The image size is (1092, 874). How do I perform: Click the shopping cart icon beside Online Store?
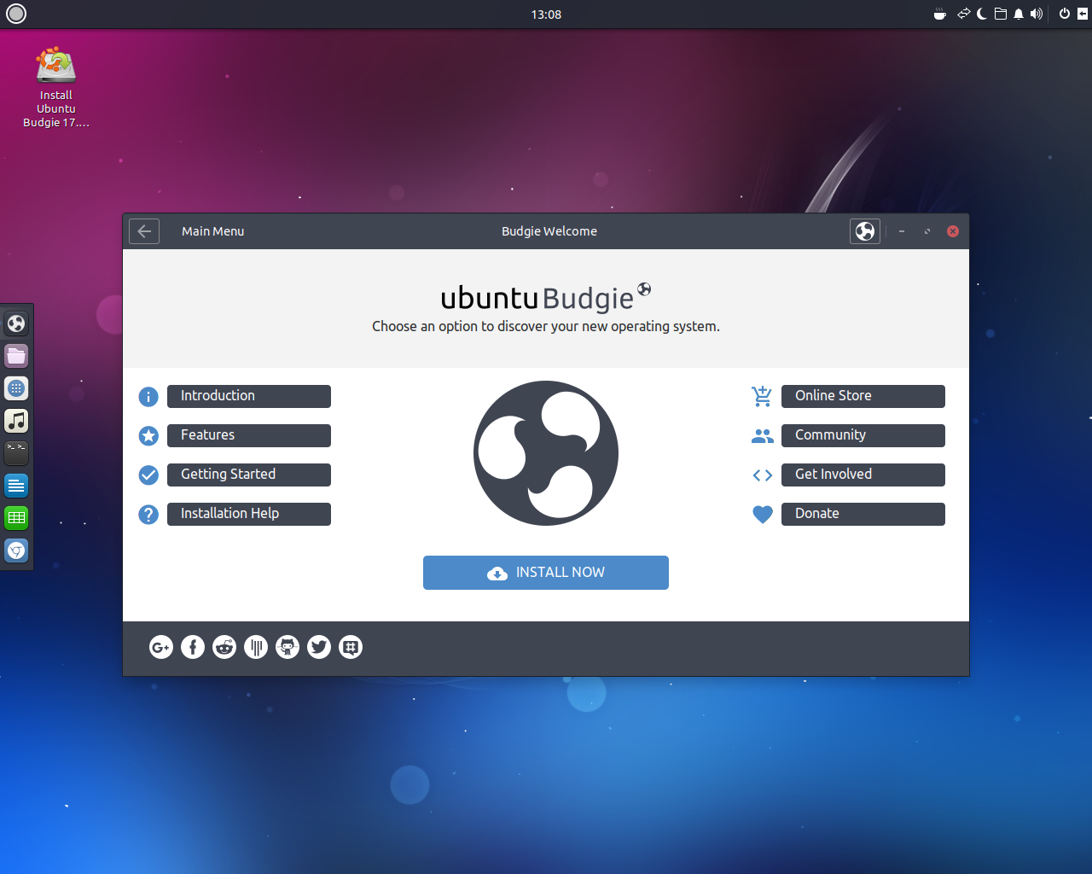click(762, 396)
